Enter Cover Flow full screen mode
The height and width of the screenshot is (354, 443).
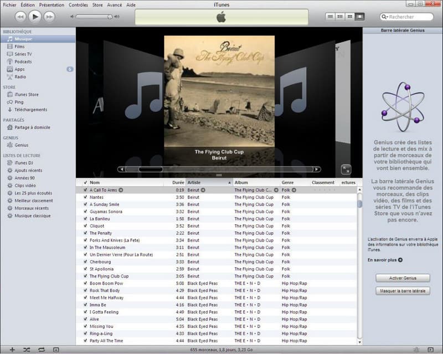[346, 170]
